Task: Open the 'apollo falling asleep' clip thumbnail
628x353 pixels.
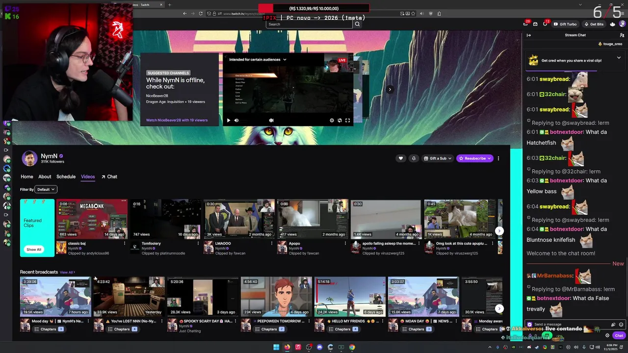Action: tap(386, 219)
